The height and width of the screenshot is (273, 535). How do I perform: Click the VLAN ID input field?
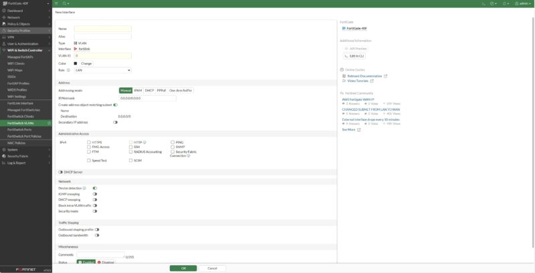(103, 55)
